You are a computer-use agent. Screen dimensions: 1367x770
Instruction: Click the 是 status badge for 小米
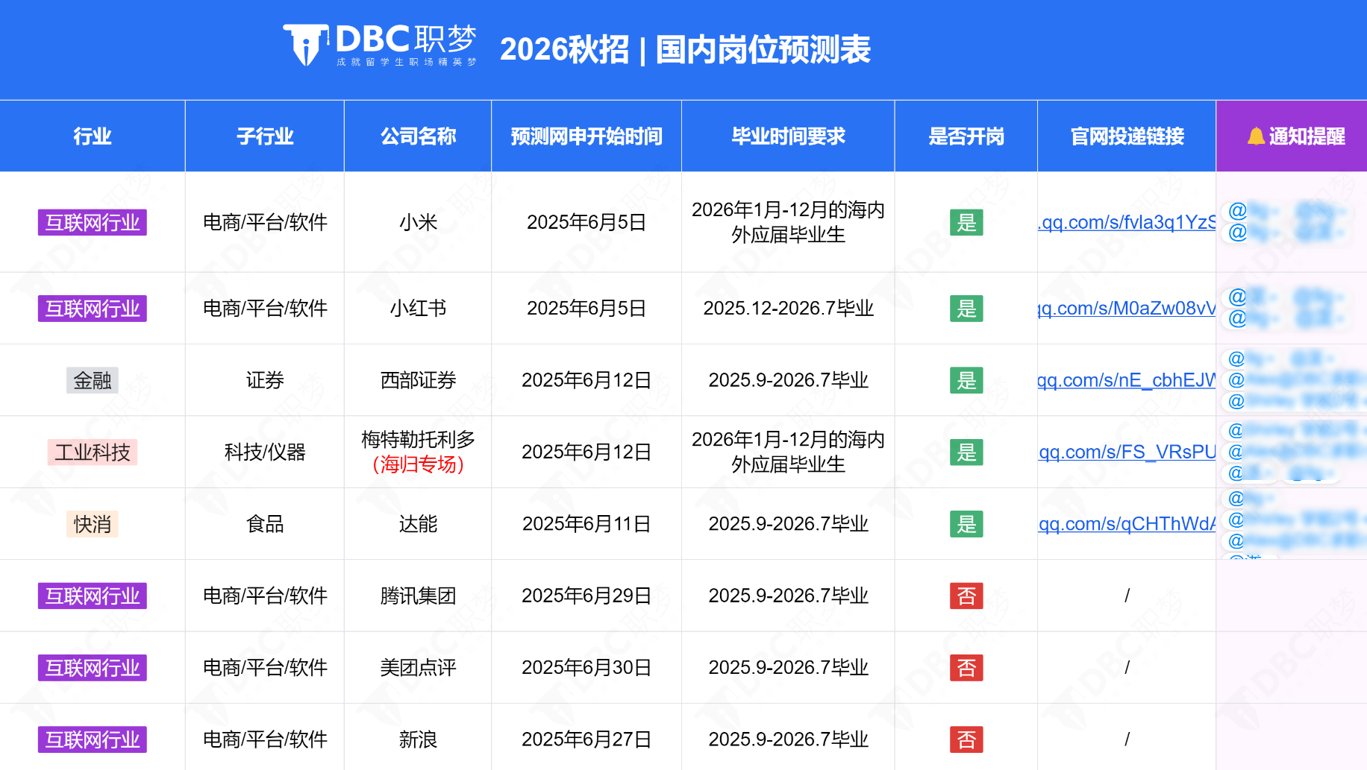[x=966, y=222]
